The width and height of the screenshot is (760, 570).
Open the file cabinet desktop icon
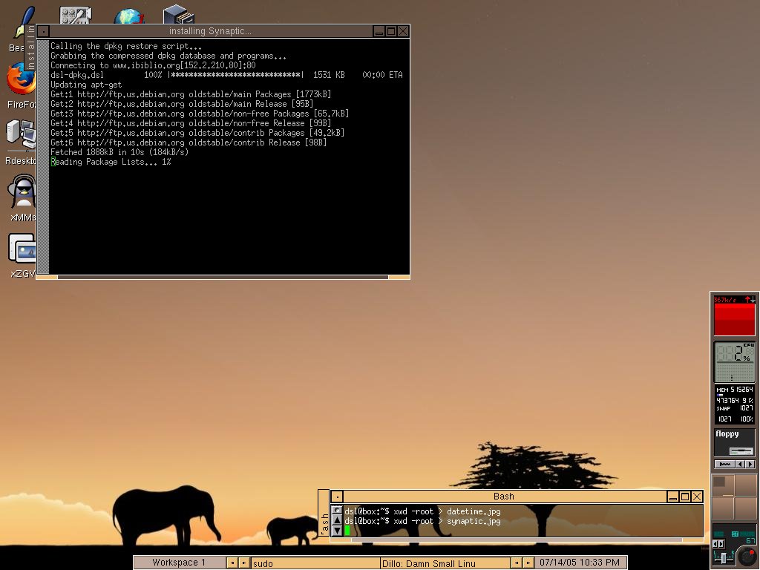pos(178,15)
